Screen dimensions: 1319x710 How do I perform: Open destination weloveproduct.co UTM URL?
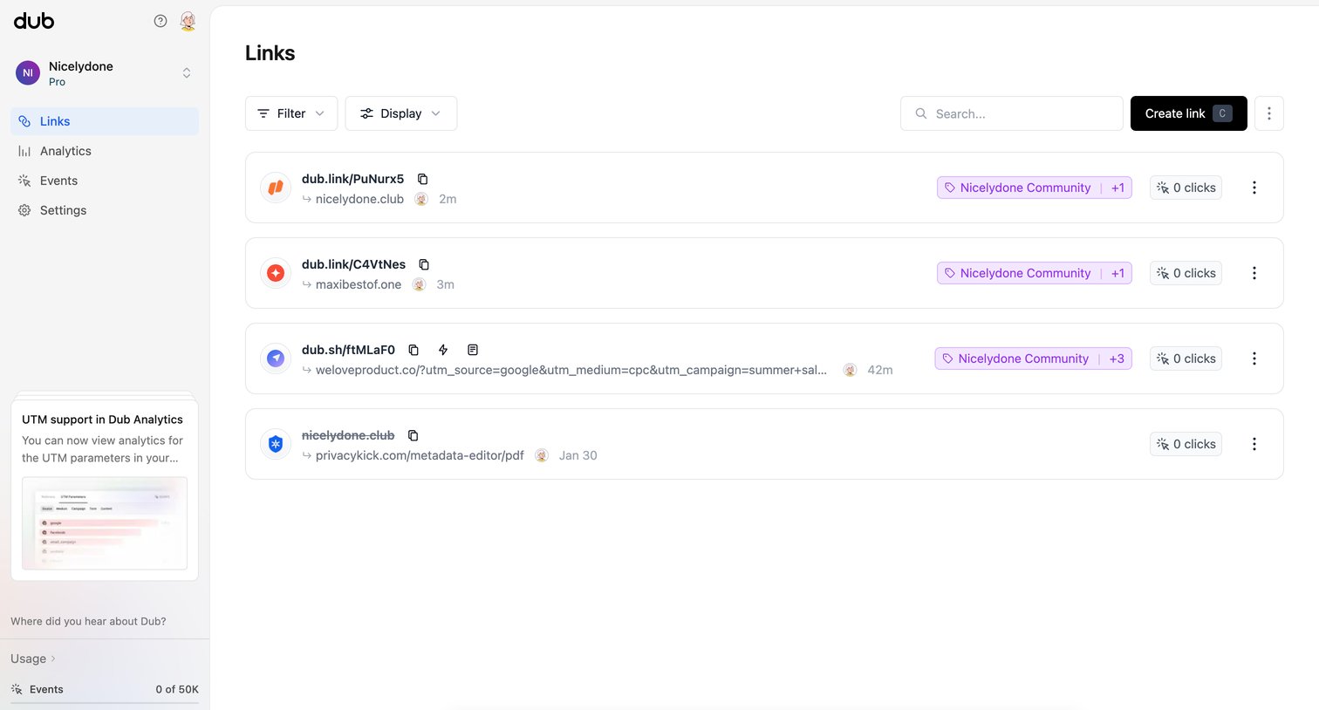click(x=571, y=370)
